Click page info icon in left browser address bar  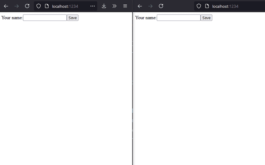tap(47, 6)
